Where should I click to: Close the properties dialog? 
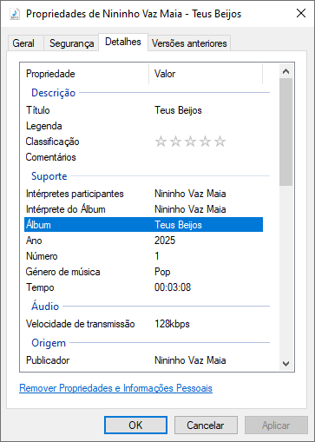(301, 13)
